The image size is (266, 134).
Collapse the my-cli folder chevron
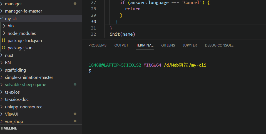point(1,19)
